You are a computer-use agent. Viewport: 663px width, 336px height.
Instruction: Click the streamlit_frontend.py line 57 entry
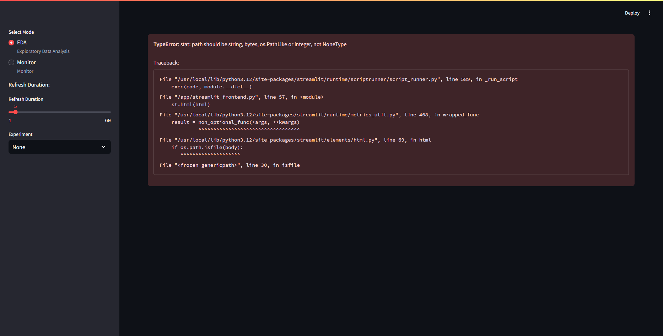[241, 97]
